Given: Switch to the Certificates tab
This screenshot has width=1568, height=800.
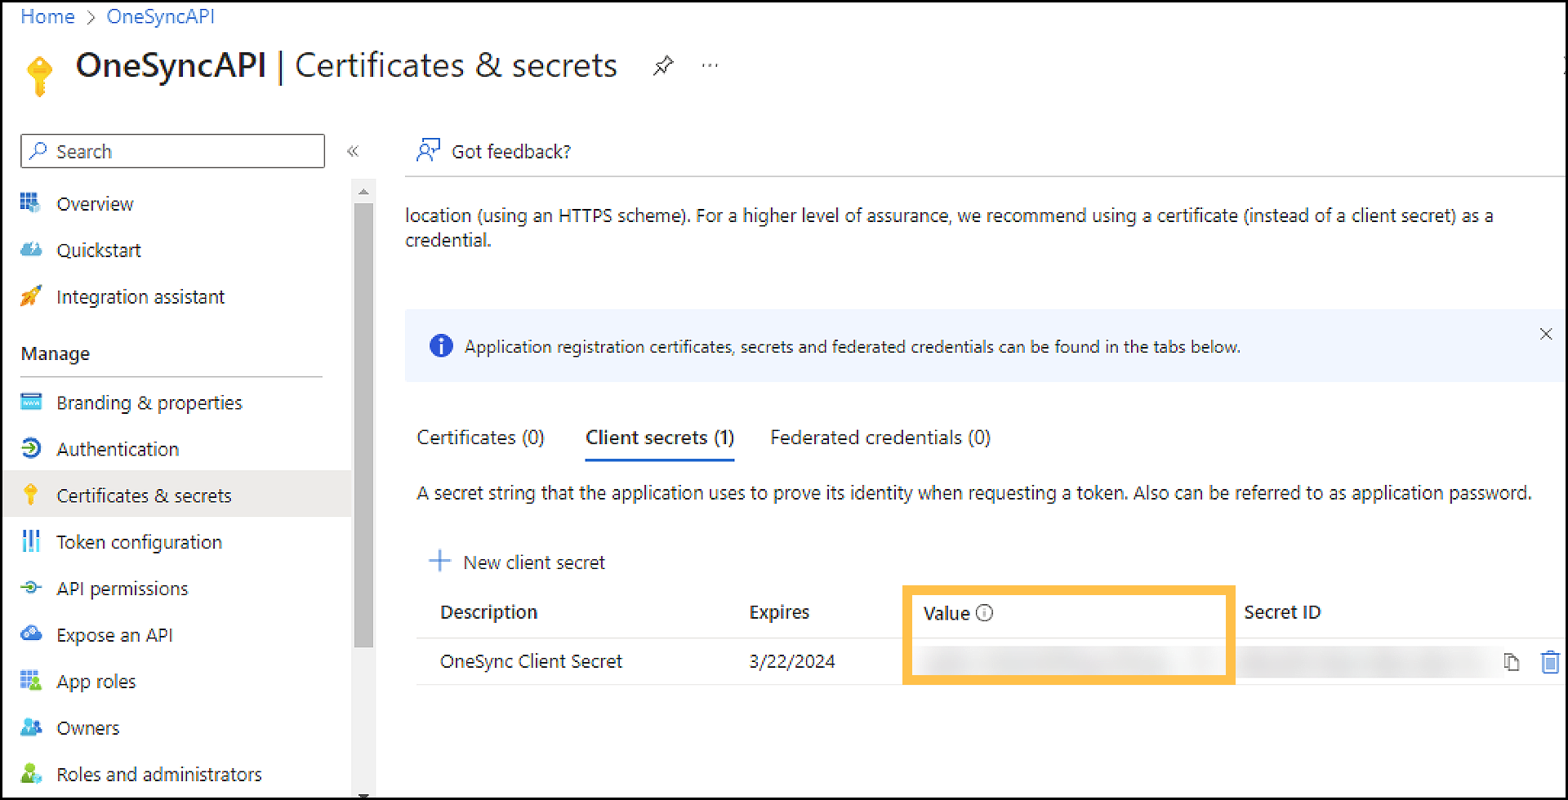Looking at the screenshot, I should 480,438.
